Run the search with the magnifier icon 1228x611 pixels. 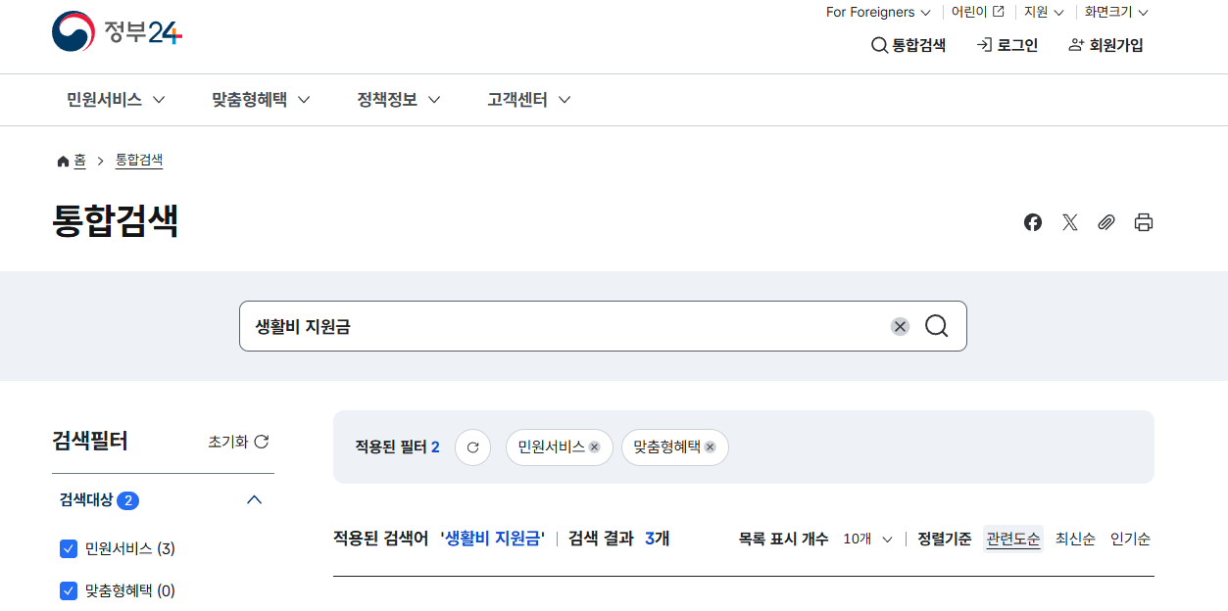tap(936, 326)
